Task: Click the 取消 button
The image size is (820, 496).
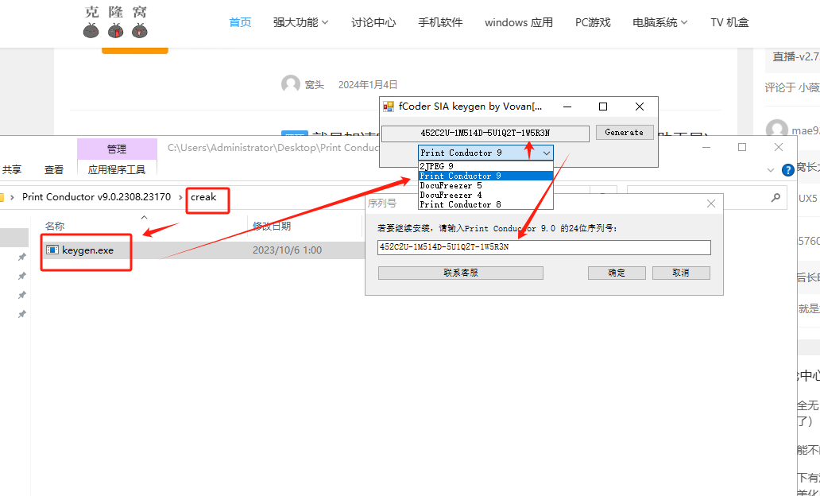Action: coord(681,273)
